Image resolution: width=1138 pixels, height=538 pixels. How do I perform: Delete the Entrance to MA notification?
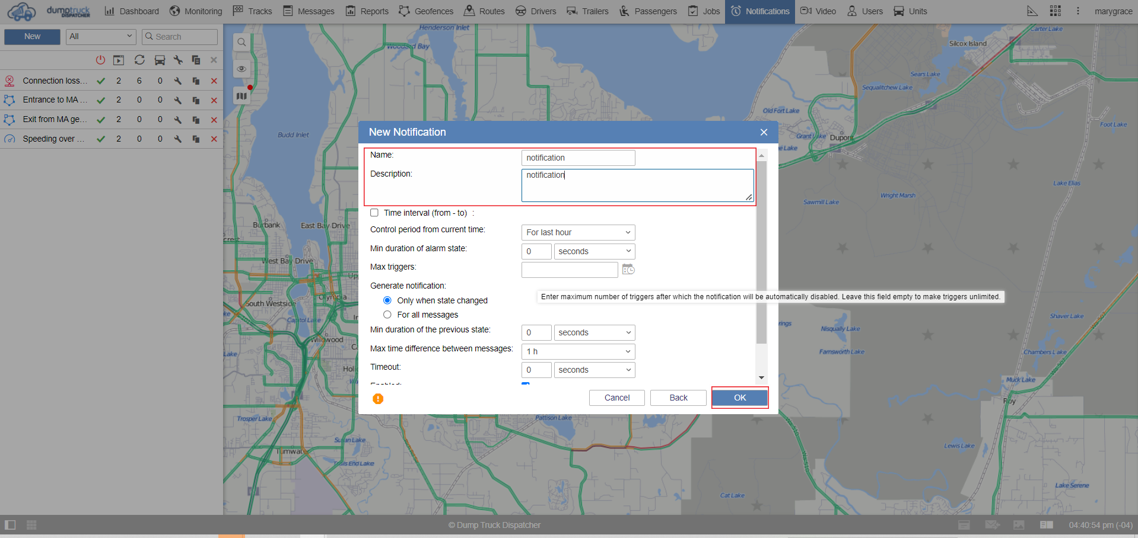coord(214,100)
